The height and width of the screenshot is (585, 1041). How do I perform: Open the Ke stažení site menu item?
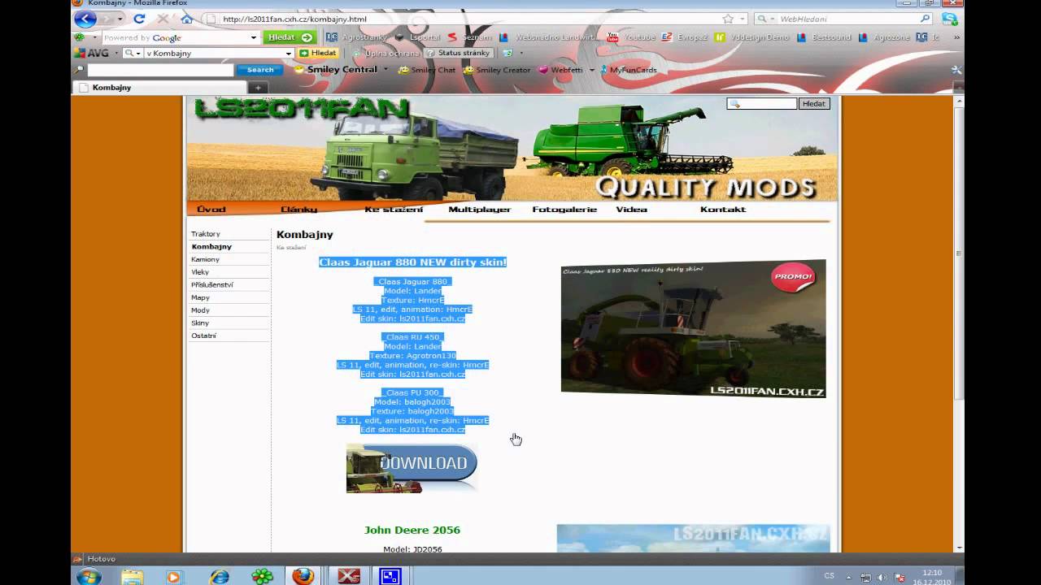(394, 210)
